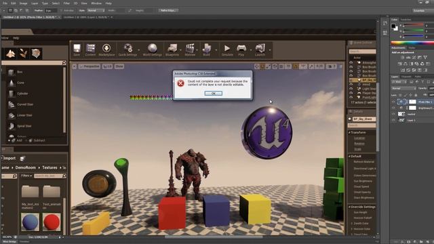Open the Marketplace toolbar icon
The image size is (434, 244).
[106, 48]
